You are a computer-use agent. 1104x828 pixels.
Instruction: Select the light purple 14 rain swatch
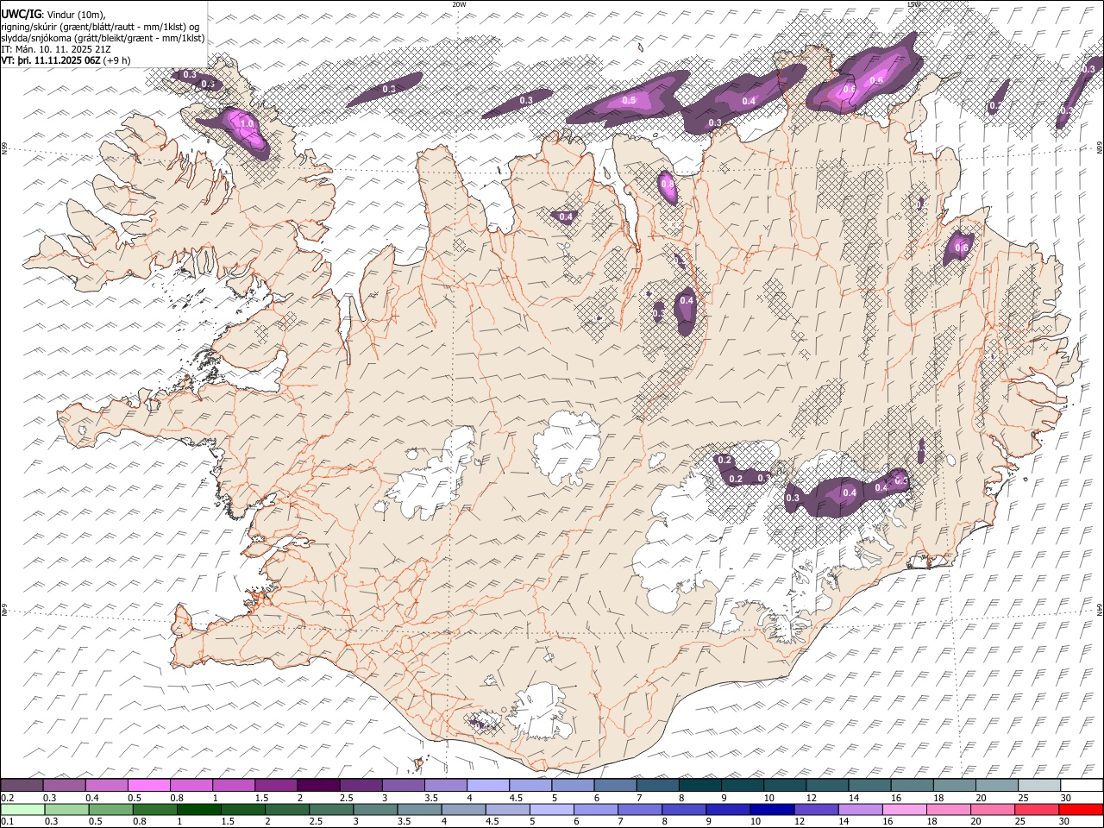point(861,809)
